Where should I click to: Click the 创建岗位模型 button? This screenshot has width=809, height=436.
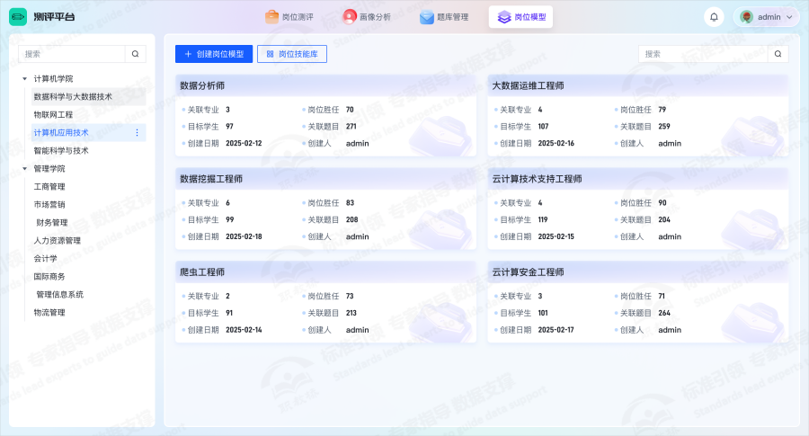214,54
